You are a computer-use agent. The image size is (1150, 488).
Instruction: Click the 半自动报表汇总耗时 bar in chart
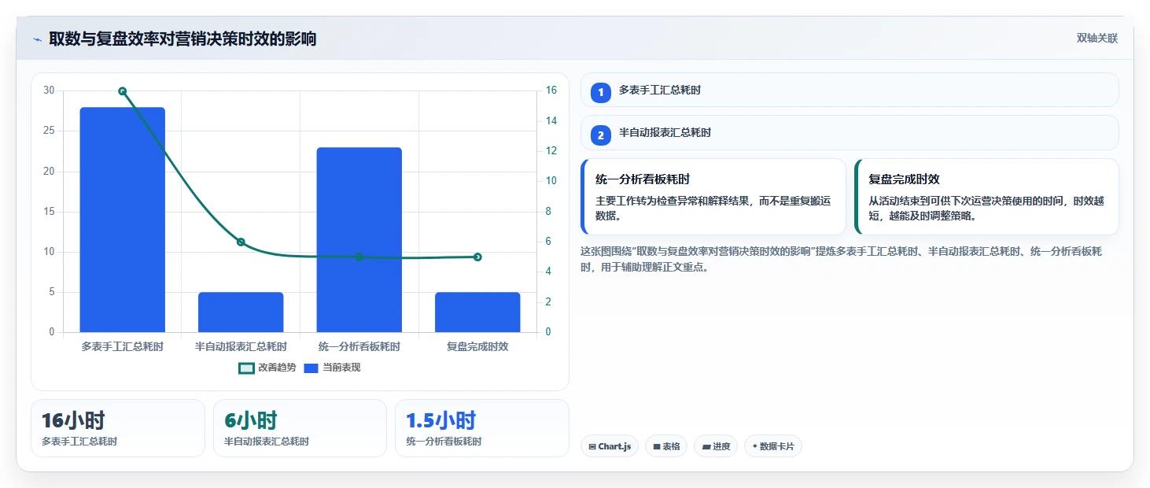241,312
